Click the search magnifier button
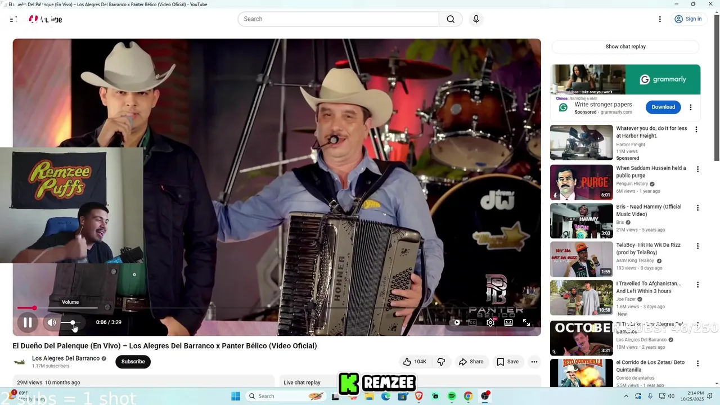720x405 pixels. (451, 19)
